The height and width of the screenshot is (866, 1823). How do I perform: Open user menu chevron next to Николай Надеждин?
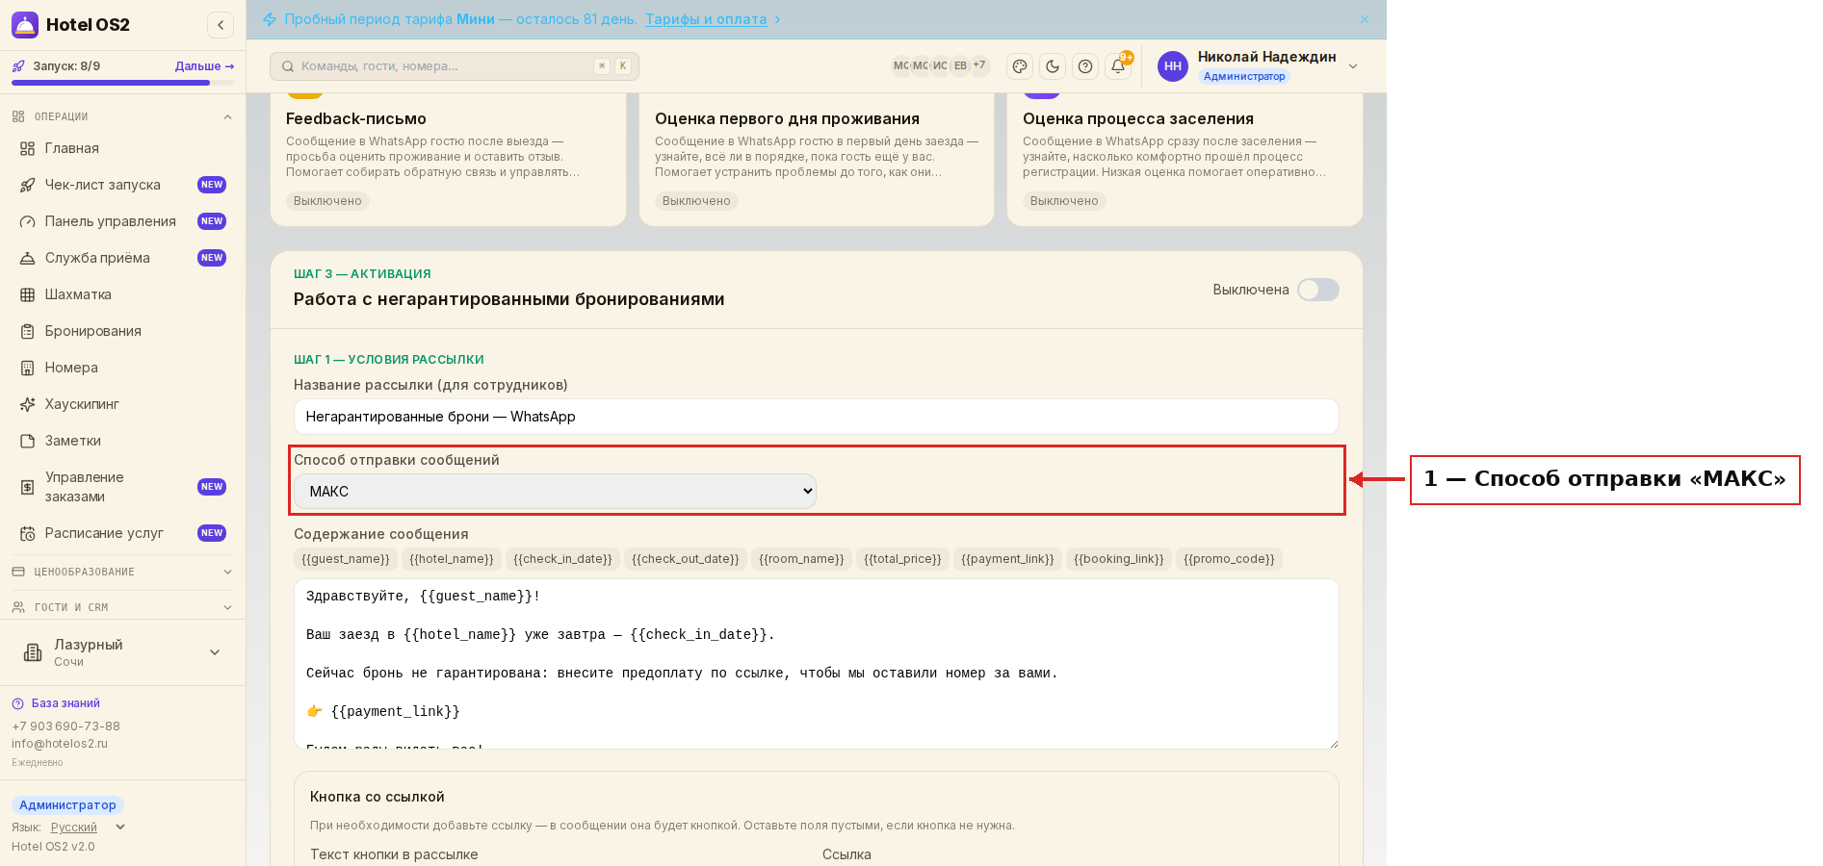(1353, 66)
